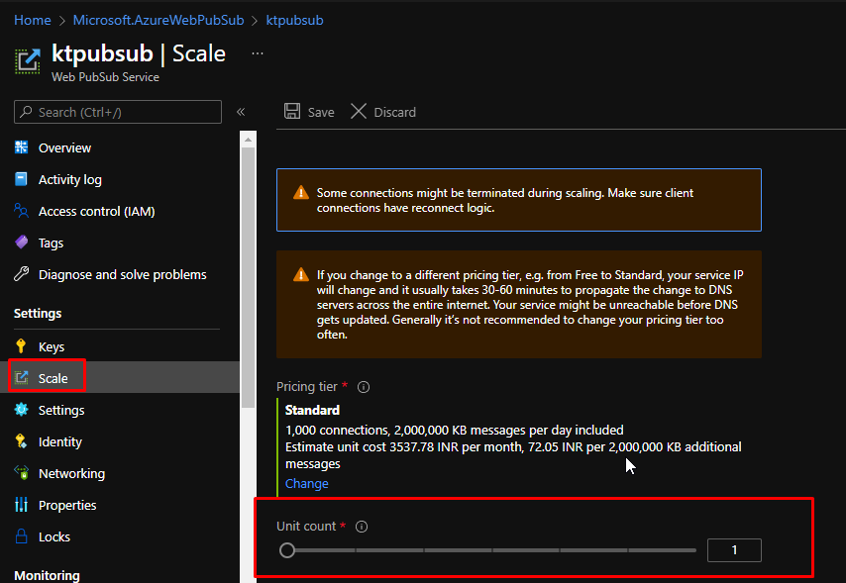The width and height of the screenshot is (846, 583).
Task: Click the Overview icon in sidebar
Action: pyautogui.click(x=22, y=147)
